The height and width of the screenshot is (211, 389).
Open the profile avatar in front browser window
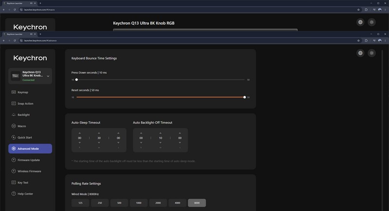point(380,41)
